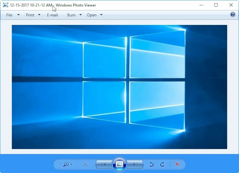The width and height of the screenshot is (239, 173).
Task: Click the window title text
Action: 53,5
